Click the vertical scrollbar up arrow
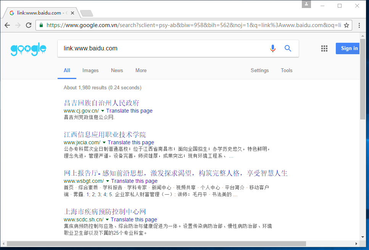The image size is (369, 250). coord(363,36)
